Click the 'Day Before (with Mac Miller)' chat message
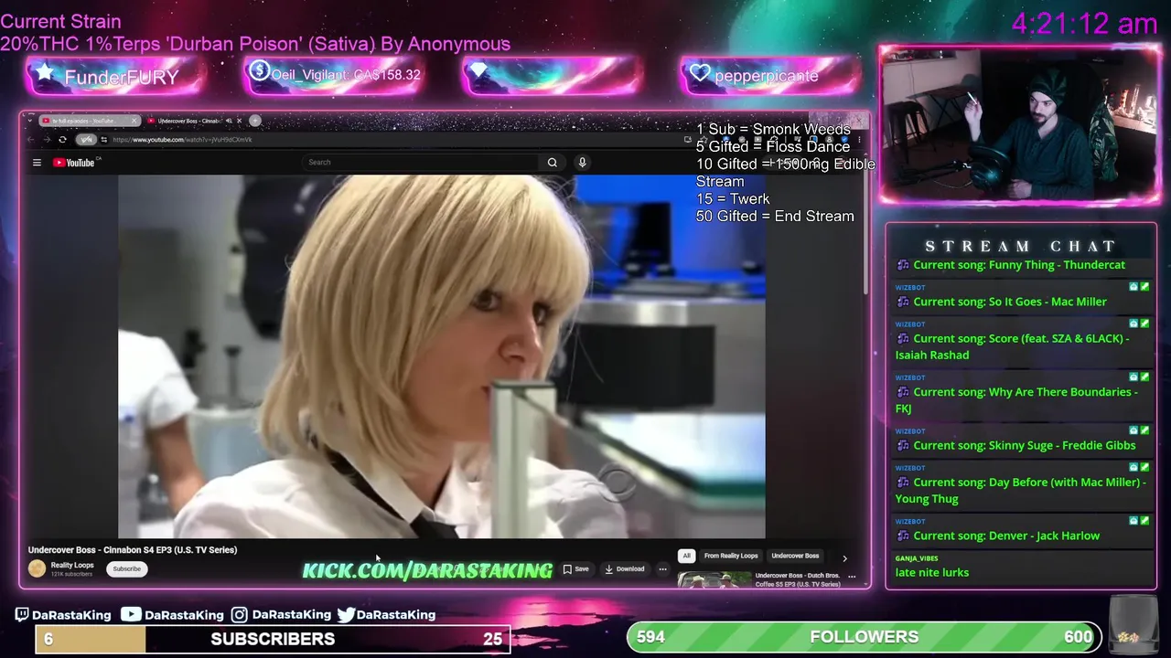 [x=1020, y=490]
